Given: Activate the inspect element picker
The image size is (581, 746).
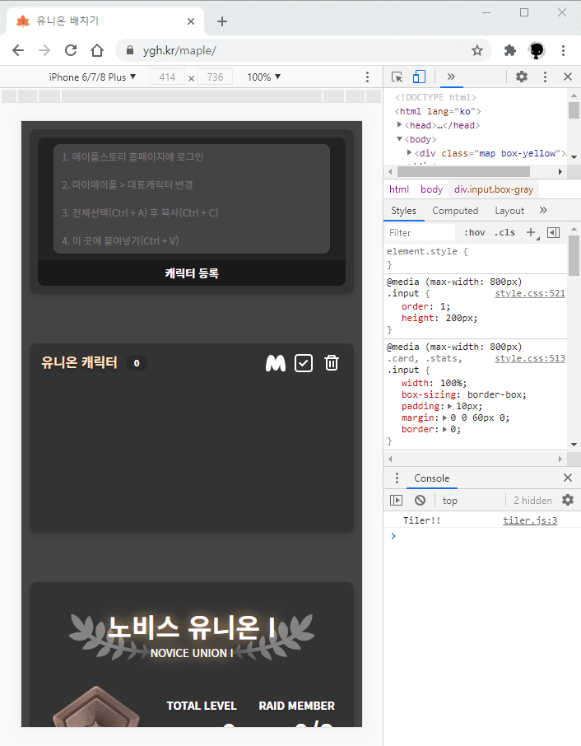Looking at the screenshot, I should coord(397,77).
